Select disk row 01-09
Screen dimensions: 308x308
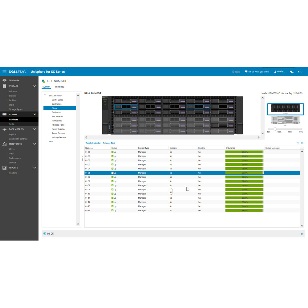pos(192,189)
